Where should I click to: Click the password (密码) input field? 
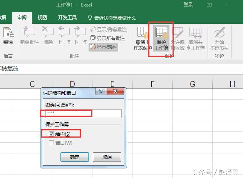coord(84,113)
